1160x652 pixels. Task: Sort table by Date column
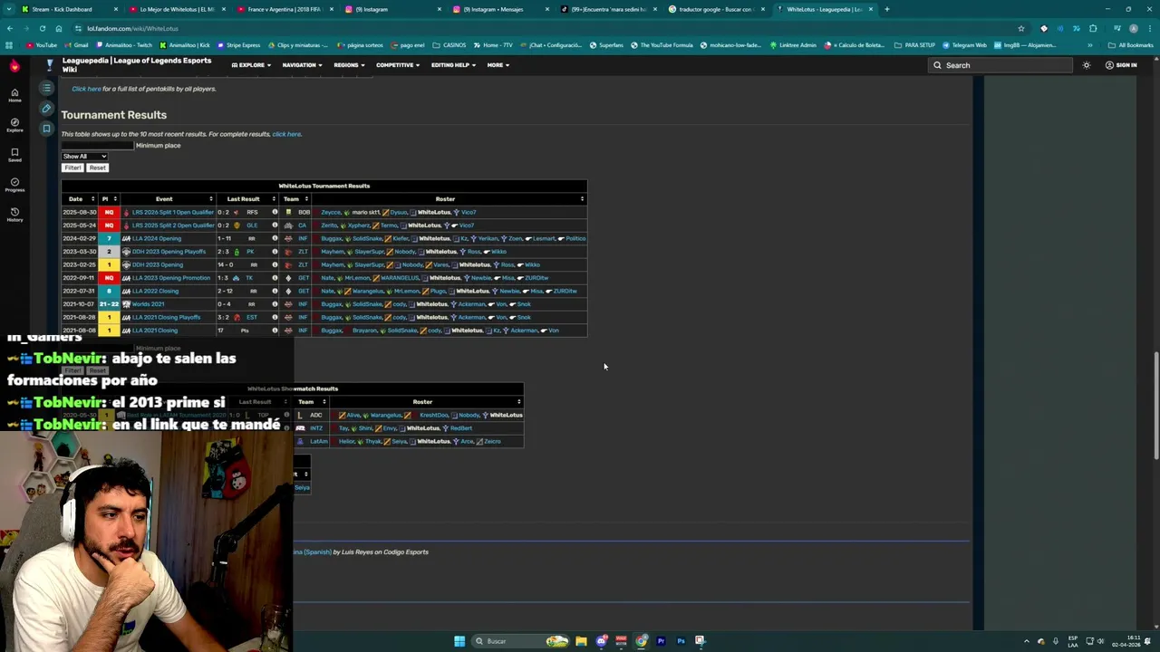pyautogui.click(x=79, y=199)
